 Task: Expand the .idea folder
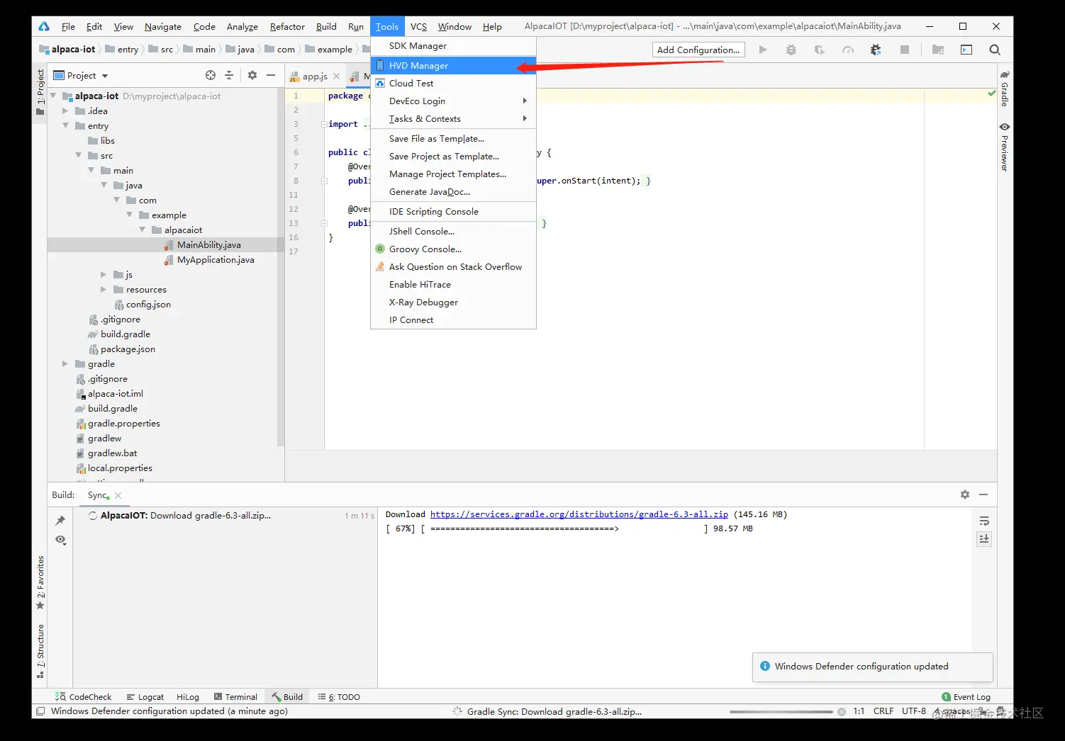coord(65,111)
